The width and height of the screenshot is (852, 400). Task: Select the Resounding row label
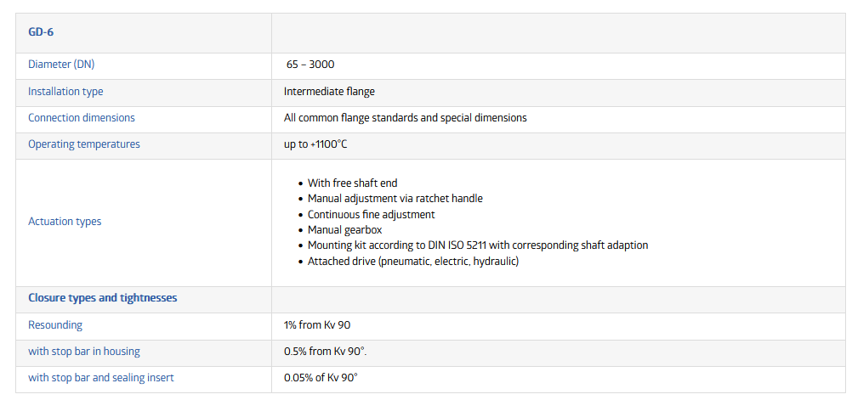(55, 324)
